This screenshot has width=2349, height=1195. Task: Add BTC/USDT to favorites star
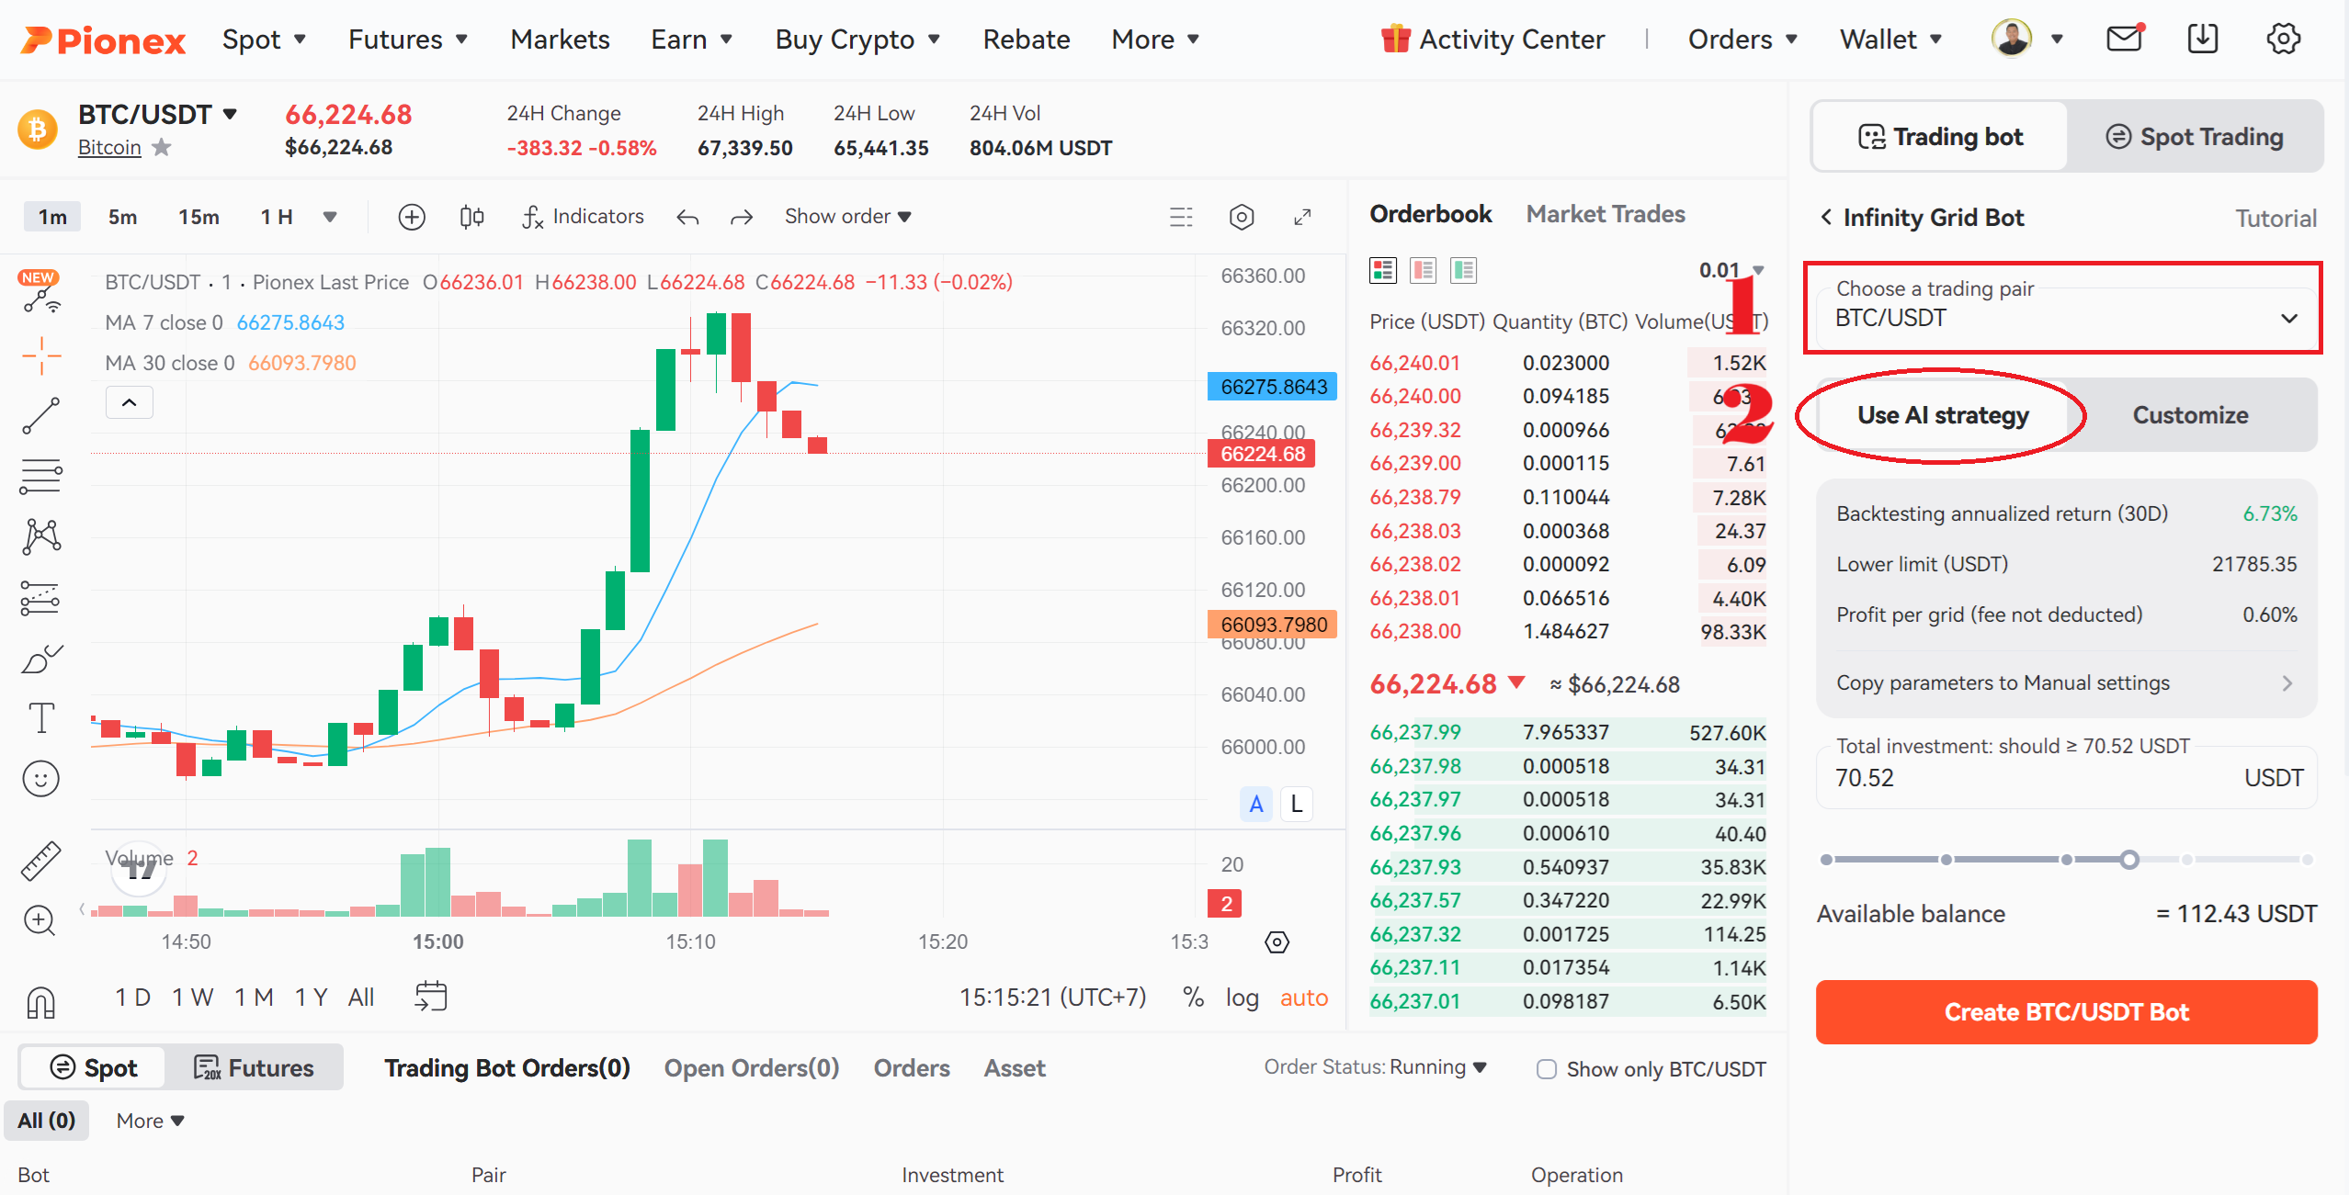point(162,147)
